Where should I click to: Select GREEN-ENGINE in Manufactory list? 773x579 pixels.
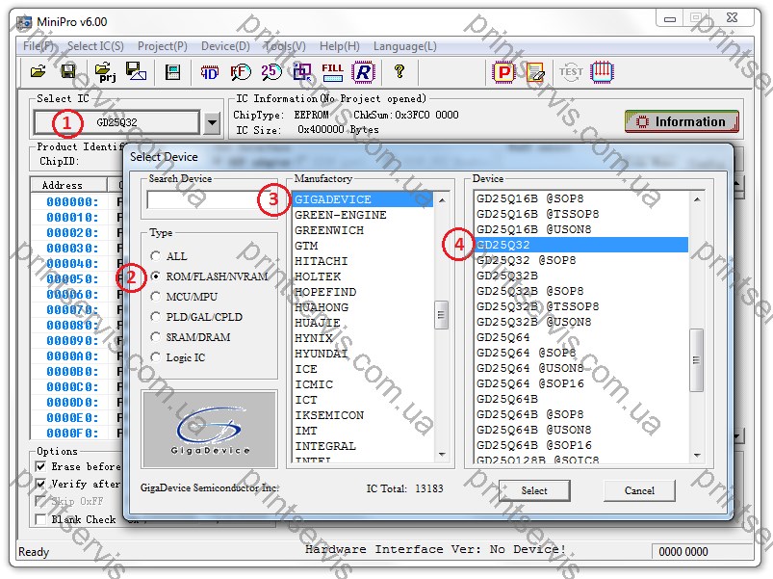363,215
